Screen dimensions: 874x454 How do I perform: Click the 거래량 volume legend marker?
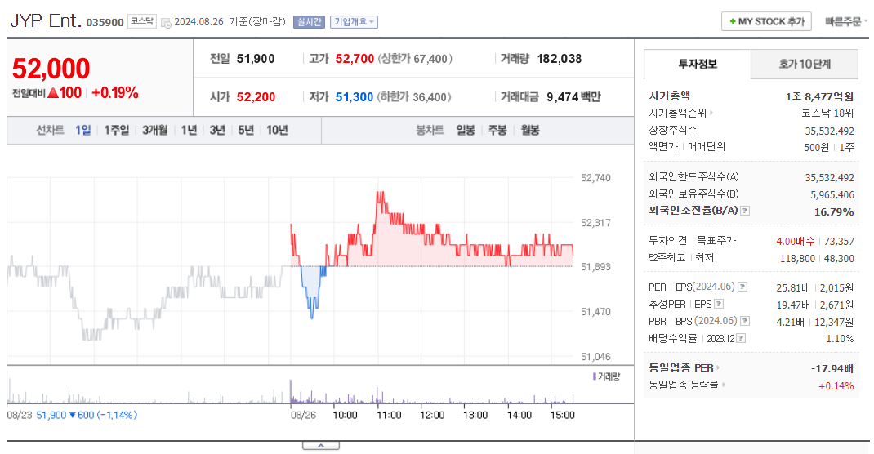(x=595, y=376)
